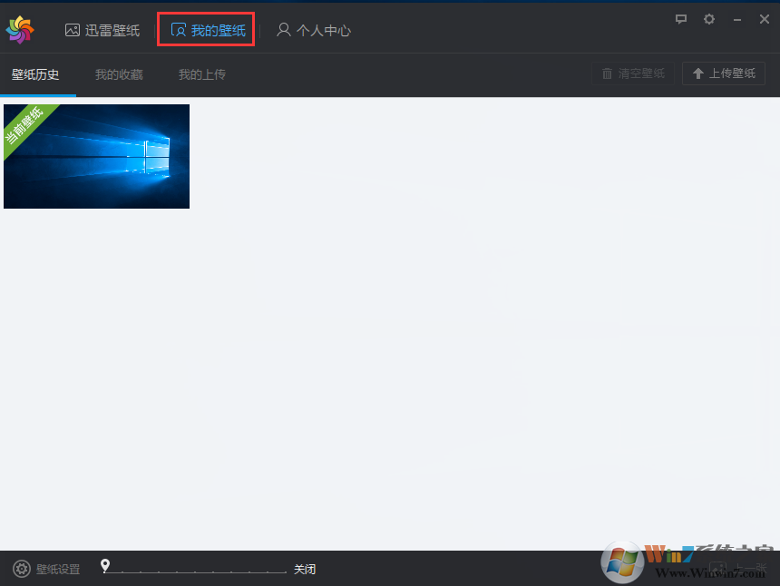This screenshot has width=780, height=586.
Task: Click the slider pin handle
Action: tap(105, 566)
